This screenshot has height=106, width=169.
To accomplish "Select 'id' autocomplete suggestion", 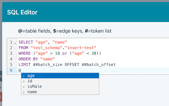I will tap(60, 81).
